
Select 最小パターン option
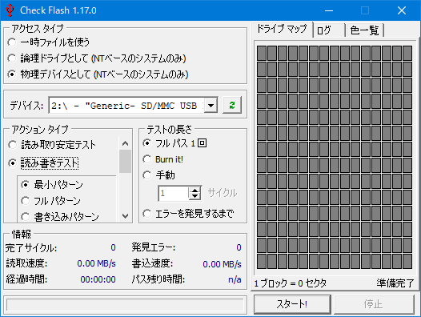point(52,185)
